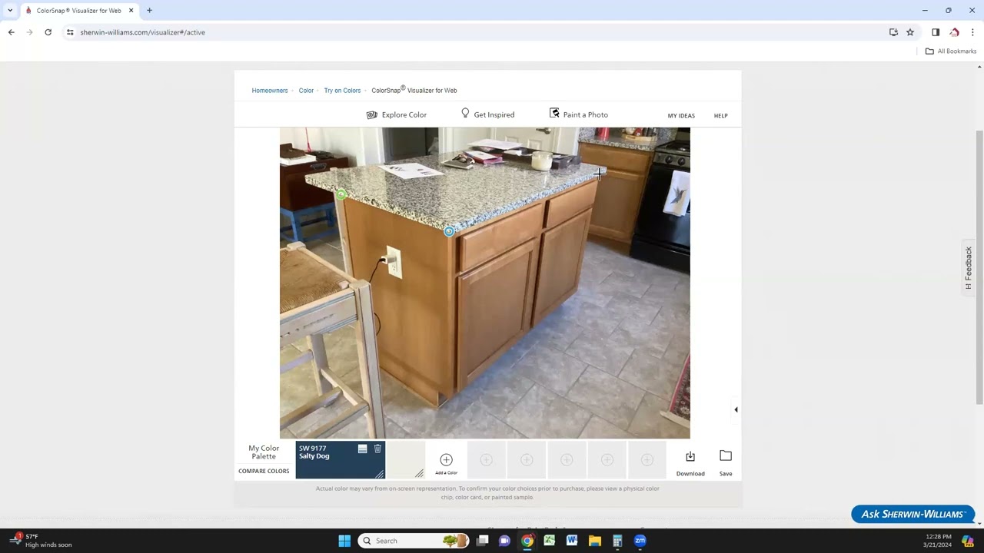Image resolution: width=984 pixels, height=553 pixels.
Task: Open Zoom from the taskbar
Action: click(640, 541)
